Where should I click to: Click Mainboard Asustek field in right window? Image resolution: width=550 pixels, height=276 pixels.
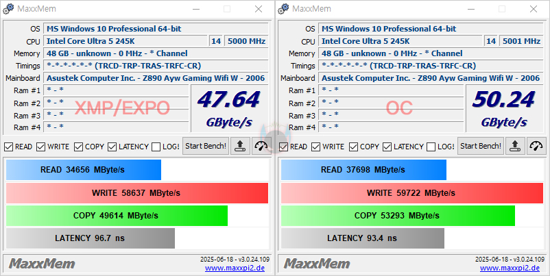tap(431, 78)
